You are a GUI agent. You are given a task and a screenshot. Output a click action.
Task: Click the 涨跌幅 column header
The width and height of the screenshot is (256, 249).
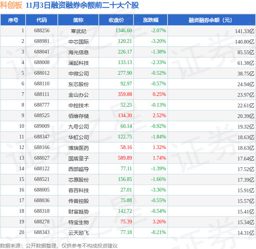coord(151,20)
